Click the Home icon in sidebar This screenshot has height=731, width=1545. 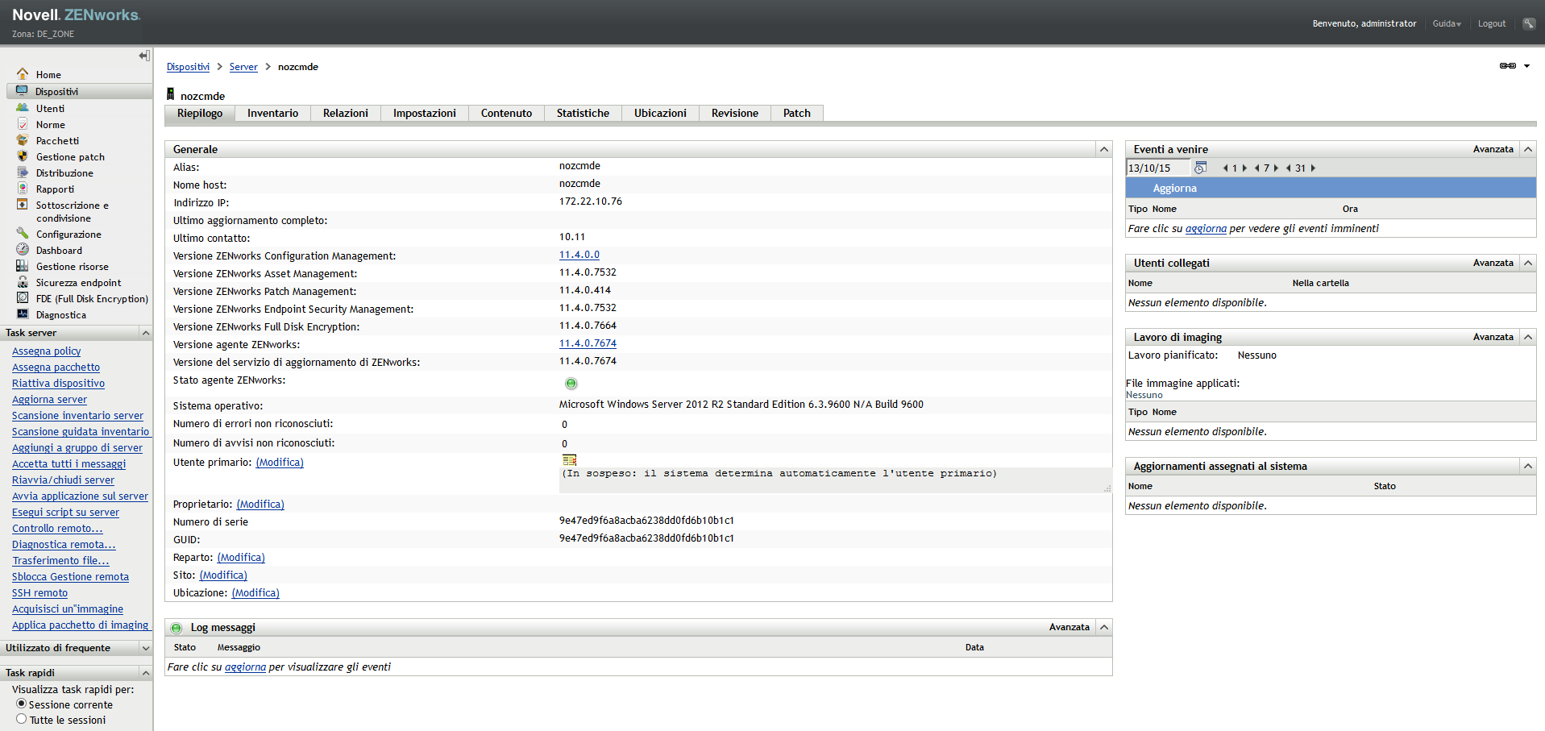coord(23,74)
